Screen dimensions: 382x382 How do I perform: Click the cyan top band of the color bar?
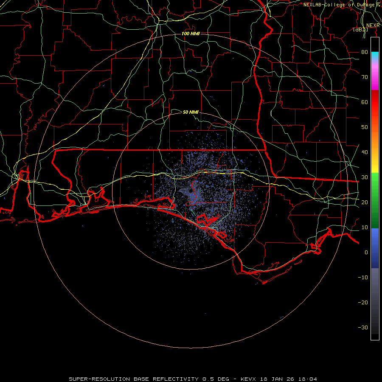pyautogui.click(x=375, y=56)
